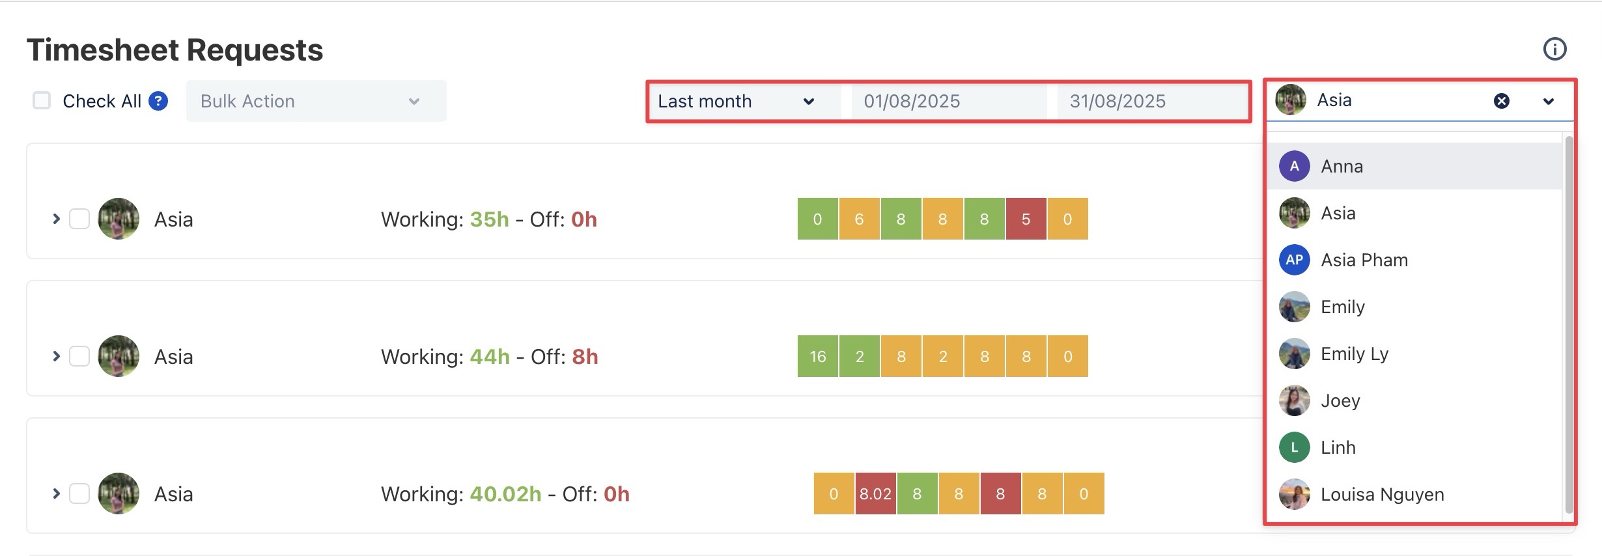Screen dimensions: 1602x556
Task: Expand the 40.02h timesheet row
Action: point(56,493)
